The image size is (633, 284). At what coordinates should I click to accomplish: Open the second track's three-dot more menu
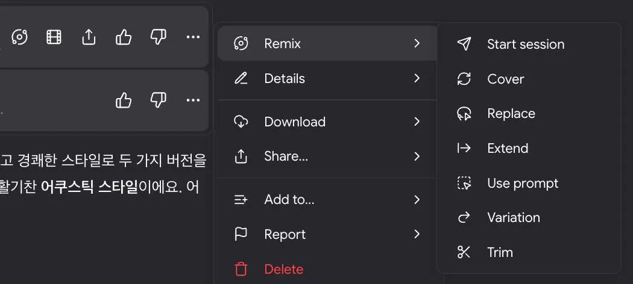[x=193, y=100]
